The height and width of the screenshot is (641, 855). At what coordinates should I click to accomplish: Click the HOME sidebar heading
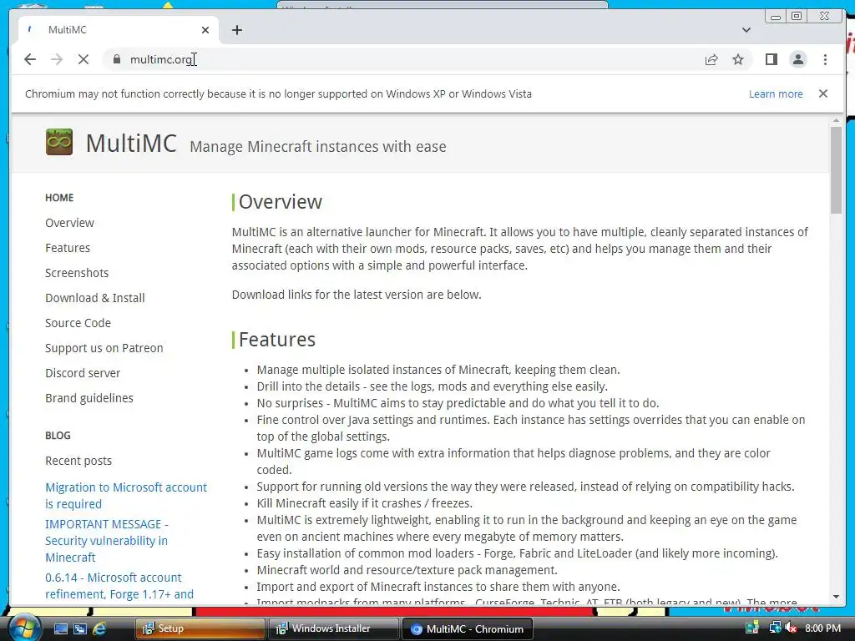[59, 198]
